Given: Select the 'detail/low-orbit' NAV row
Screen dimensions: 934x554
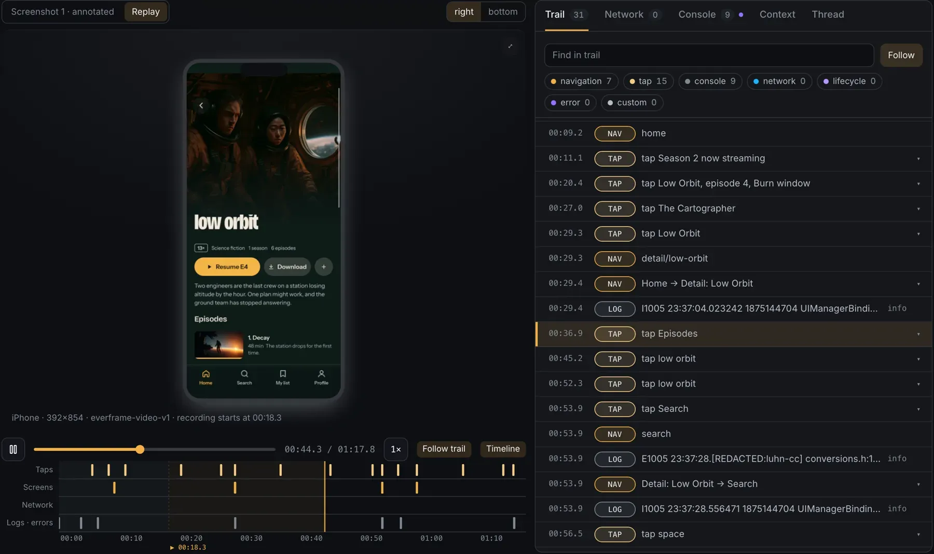Looking at the screenshot, I should (x=734, y=259).
